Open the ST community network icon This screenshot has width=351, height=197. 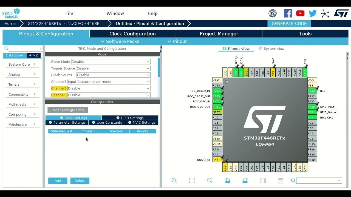pyautogui.click(x=325, y=13)
